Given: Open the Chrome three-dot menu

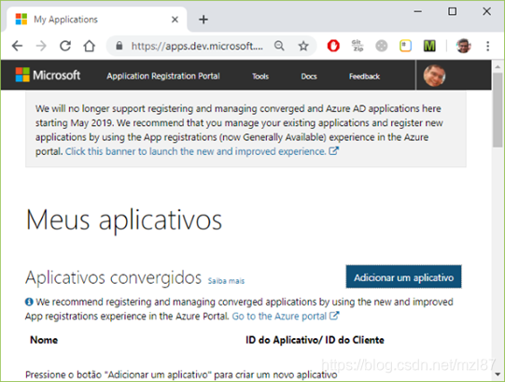Looking at the screenshot, I should click(488, 46).
